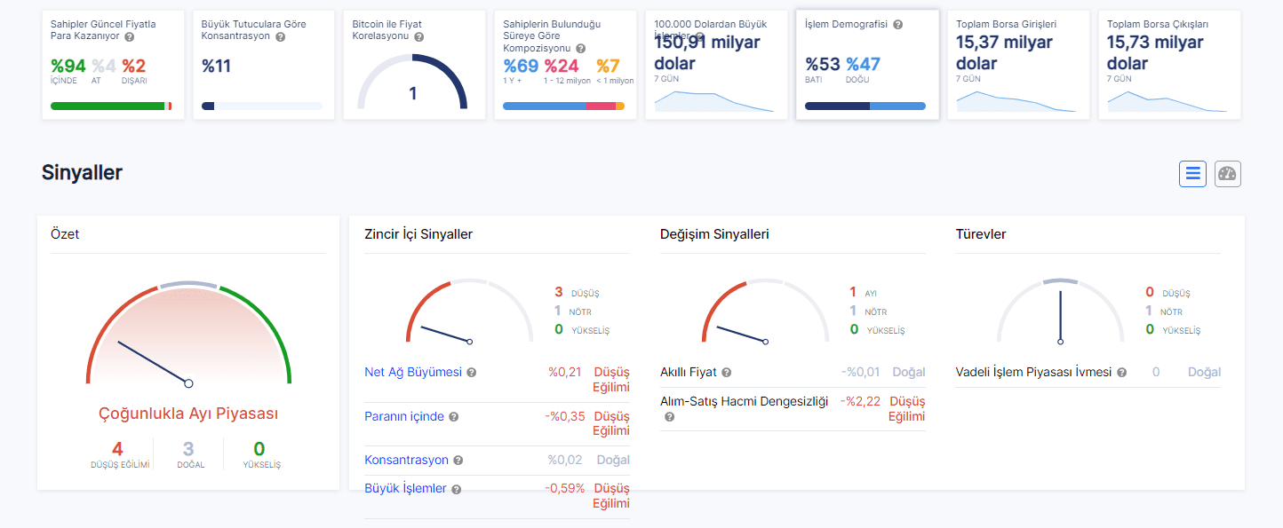The image size is (1283, 528).
Task: Click help icon beside Net Ağ Büyümesi
Action: pos(472,373)
